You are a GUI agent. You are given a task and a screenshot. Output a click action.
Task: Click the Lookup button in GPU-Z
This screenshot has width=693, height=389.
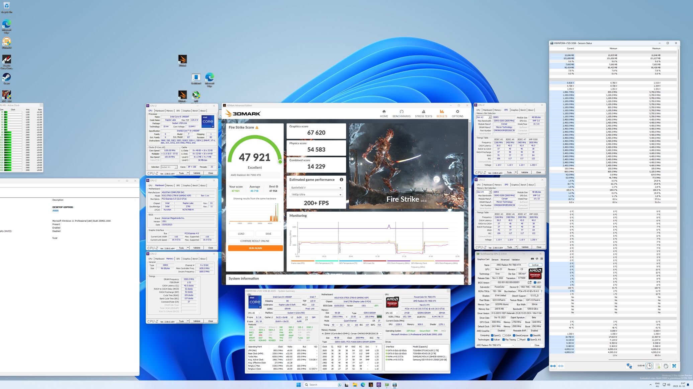[x=535, y=265]
